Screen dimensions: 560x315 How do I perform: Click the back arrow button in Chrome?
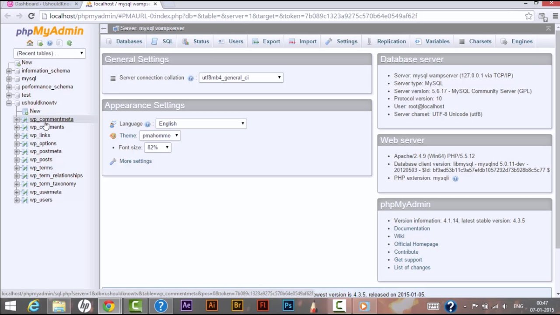point(7,16)
